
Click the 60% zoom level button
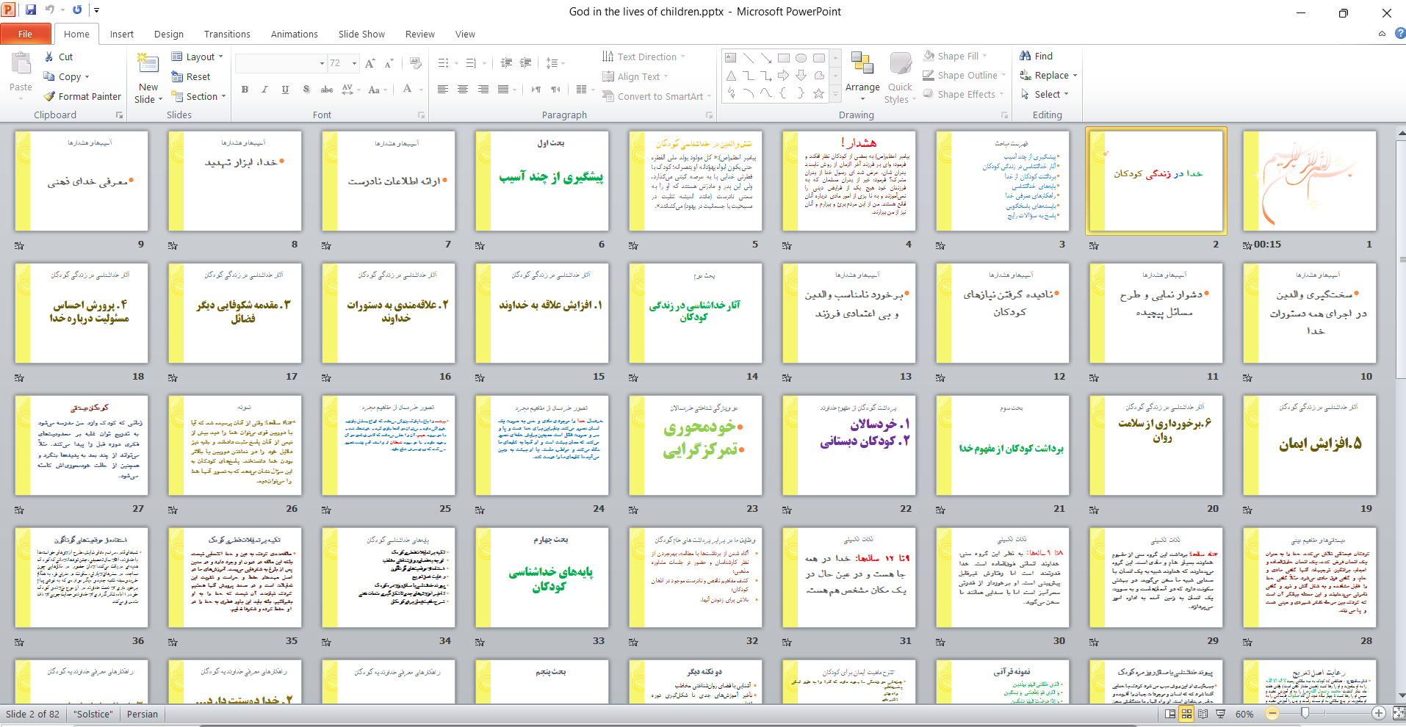tap(1244, 714)
